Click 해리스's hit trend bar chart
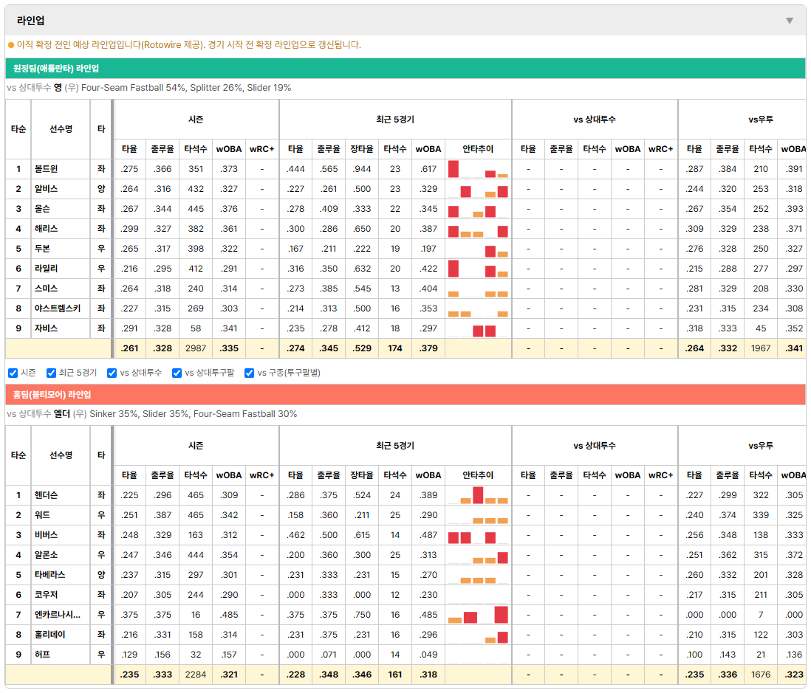This screenshot has width=811, height=693. click(x=478, y=229)
